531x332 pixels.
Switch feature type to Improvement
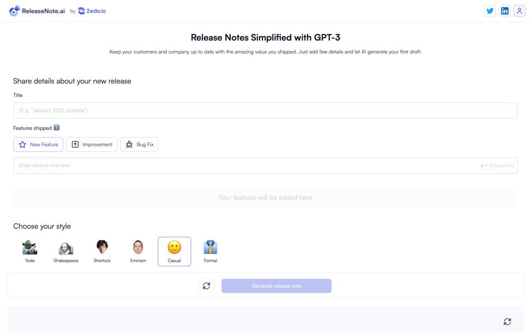pyautogui.click(x=91, y=144)
